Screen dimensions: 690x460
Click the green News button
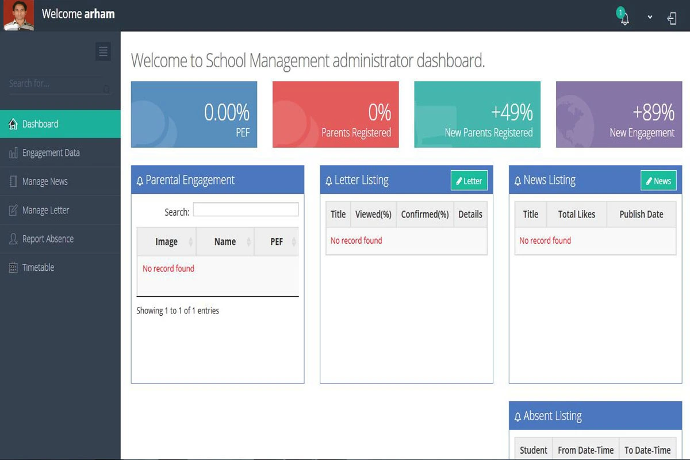click(x=658, y=181)
